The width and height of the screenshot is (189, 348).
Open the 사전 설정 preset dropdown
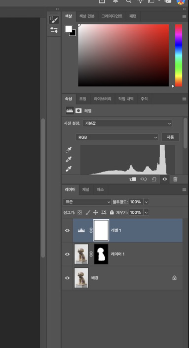(127, 123)
